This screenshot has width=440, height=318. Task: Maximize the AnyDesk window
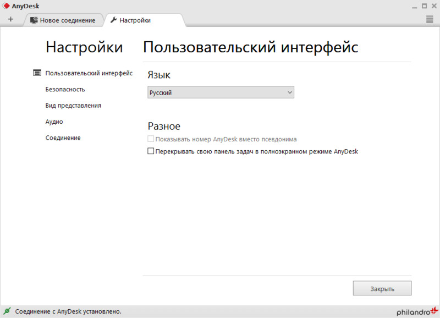[x=424, y=6]
